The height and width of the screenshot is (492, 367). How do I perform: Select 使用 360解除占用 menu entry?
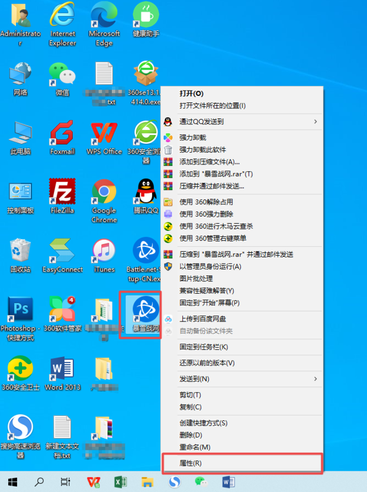pyautogui.click(x=242, y=202)
